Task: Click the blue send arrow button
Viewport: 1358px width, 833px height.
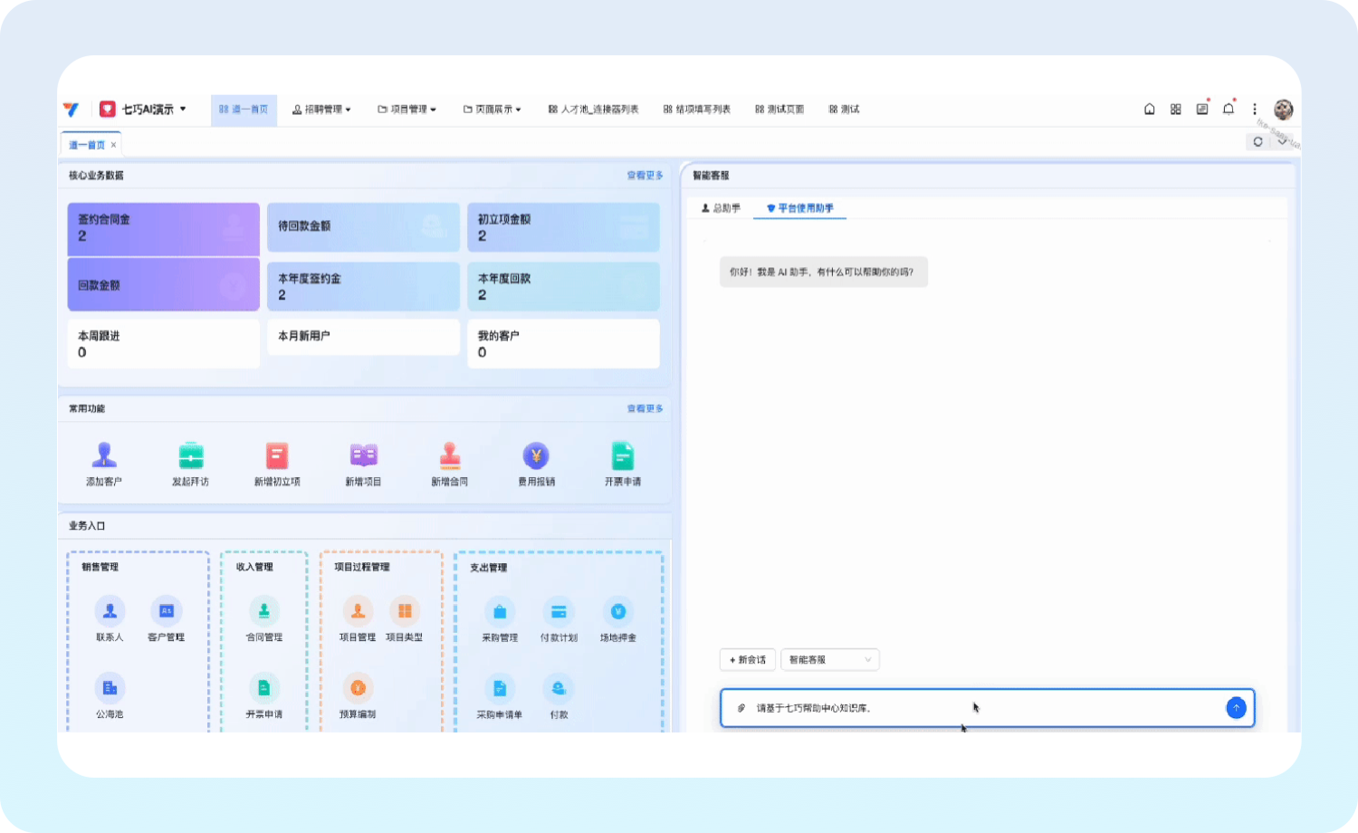Action: point(1236,708)
